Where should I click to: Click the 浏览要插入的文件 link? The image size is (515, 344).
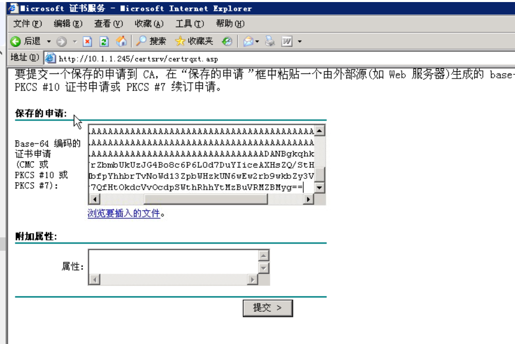(x=124, y=213)
